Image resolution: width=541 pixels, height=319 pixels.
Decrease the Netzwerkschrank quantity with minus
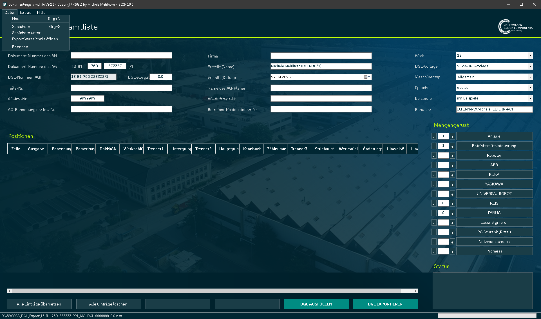point(434,242)
